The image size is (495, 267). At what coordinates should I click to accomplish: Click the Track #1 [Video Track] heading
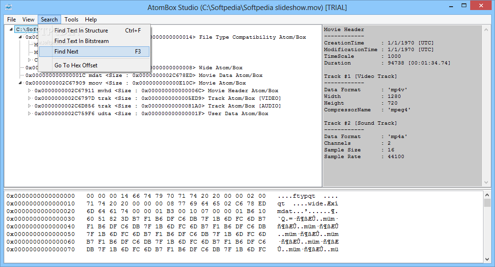[360, 76]
